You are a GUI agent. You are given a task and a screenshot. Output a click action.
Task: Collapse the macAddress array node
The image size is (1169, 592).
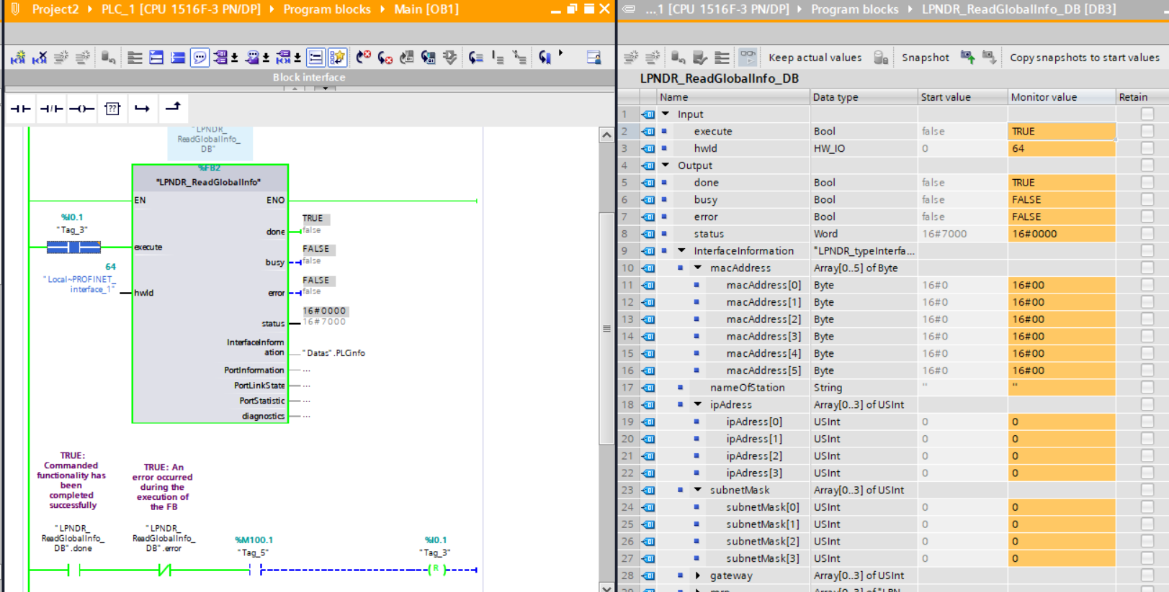tap(697, 268)
